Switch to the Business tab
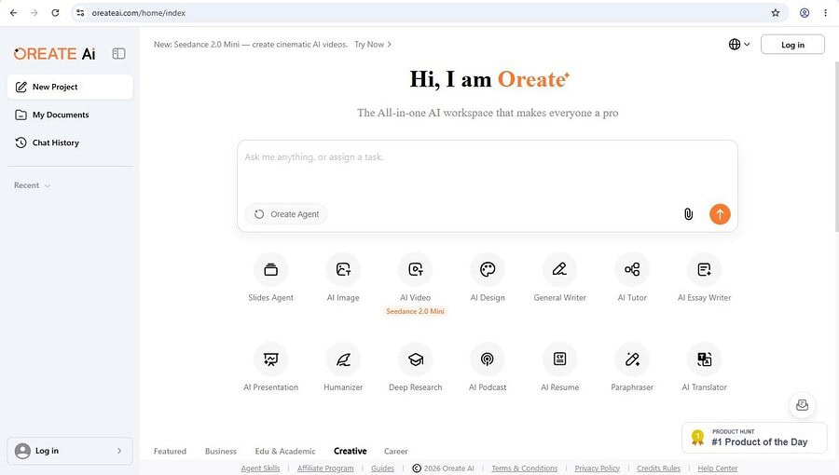The image size is (839, 475). pyautogui.click(x=220, y=451)
